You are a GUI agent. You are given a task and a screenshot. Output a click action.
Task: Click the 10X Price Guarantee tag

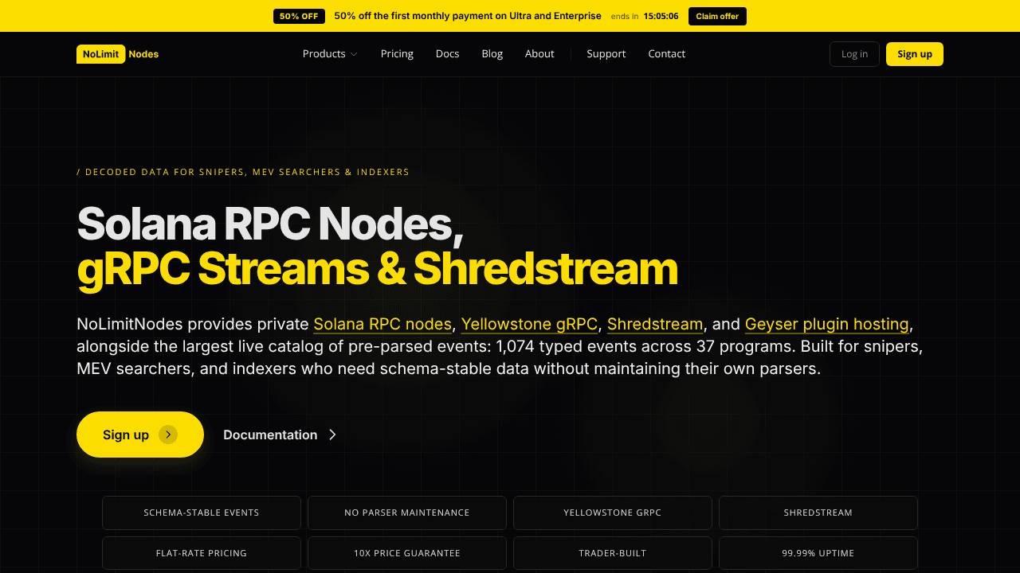[407, 553]
